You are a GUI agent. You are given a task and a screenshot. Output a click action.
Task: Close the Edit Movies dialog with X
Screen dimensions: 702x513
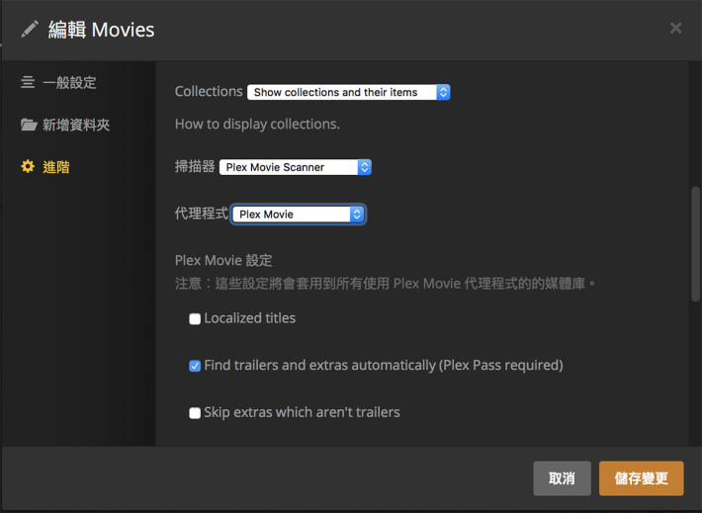pos(675,29)
